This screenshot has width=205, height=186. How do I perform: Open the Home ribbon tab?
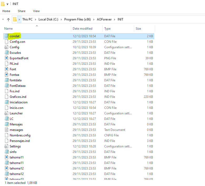(x=6, y=11)
